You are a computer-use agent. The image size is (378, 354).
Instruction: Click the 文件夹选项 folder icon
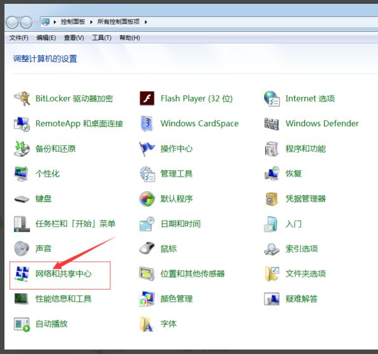click(x=272, y=274)
